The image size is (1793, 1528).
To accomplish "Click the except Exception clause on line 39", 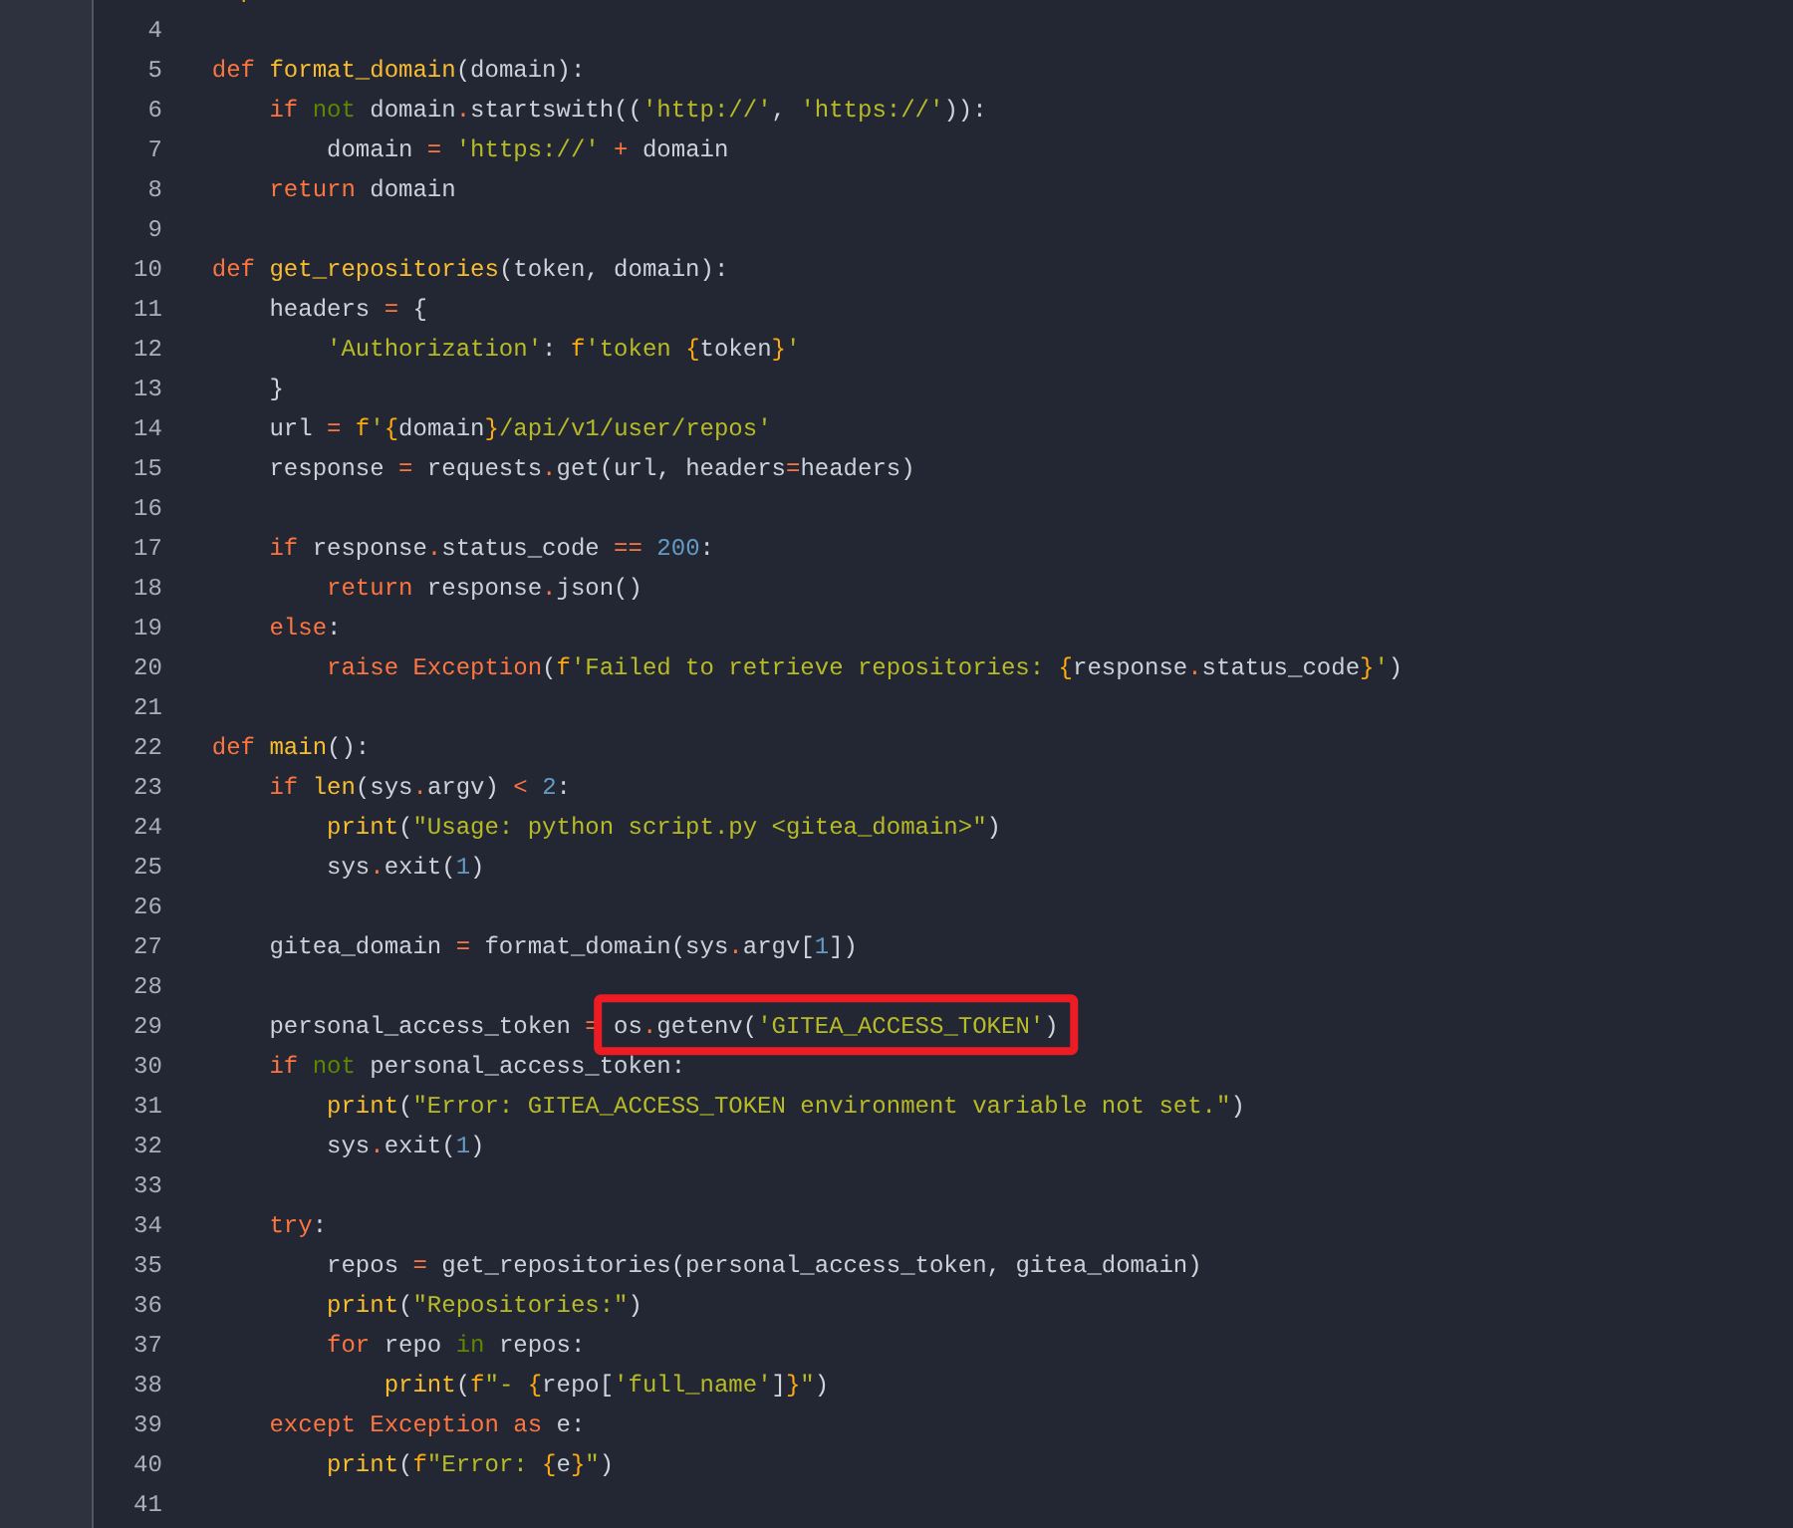I will pyautogui.click(x=404, y=1424).
